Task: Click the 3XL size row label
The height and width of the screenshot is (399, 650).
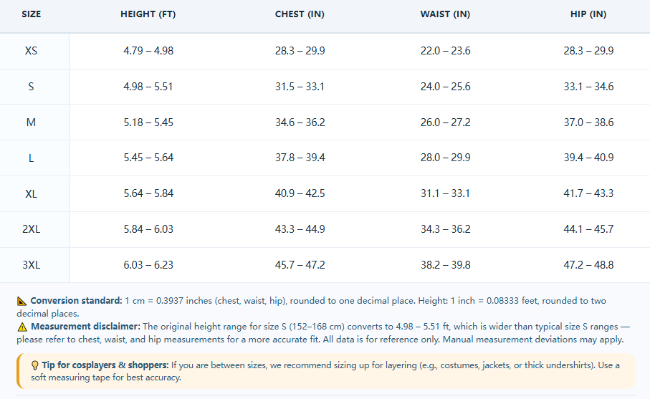Action: coord(31,265)
